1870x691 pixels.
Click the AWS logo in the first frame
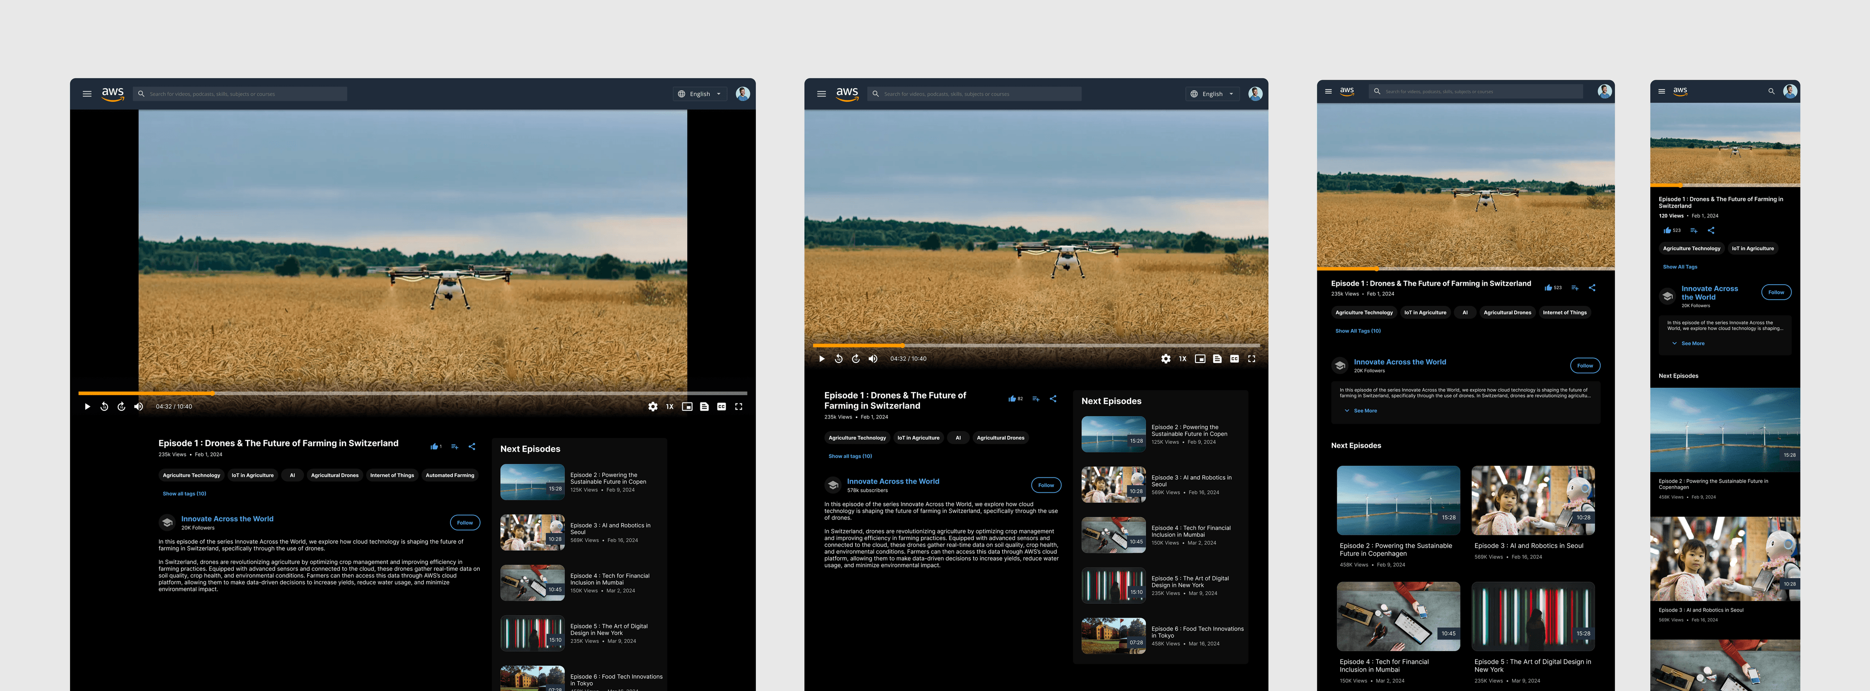point(113,94)
